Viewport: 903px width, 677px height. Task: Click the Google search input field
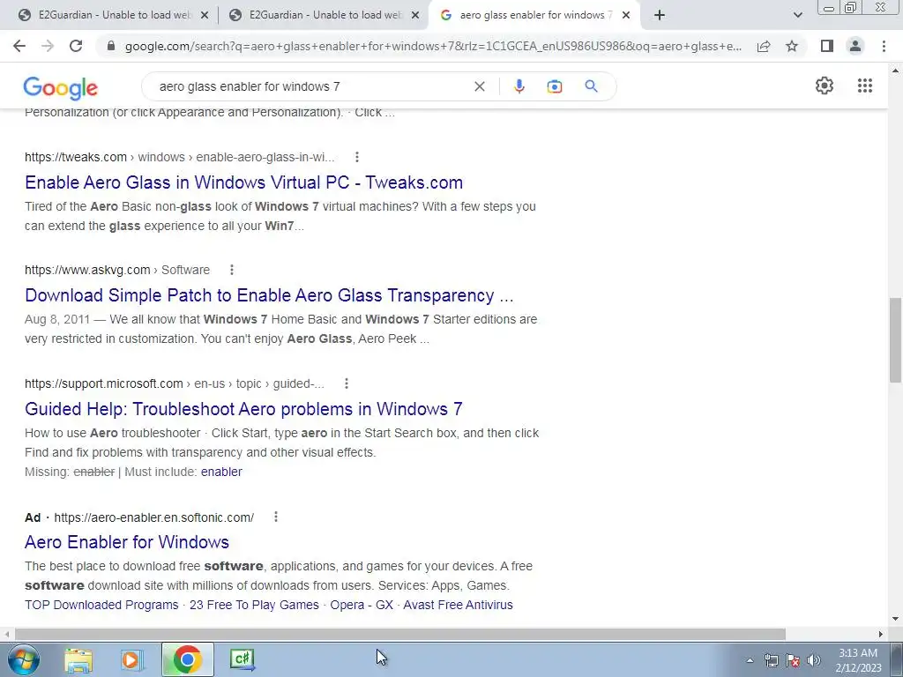pyautogui.click(x=311, y=86)
